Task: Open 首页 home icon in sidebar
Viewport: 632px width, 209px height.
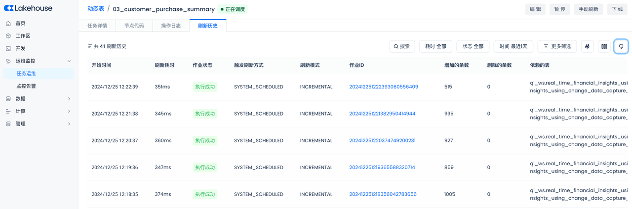Action: 8,23
